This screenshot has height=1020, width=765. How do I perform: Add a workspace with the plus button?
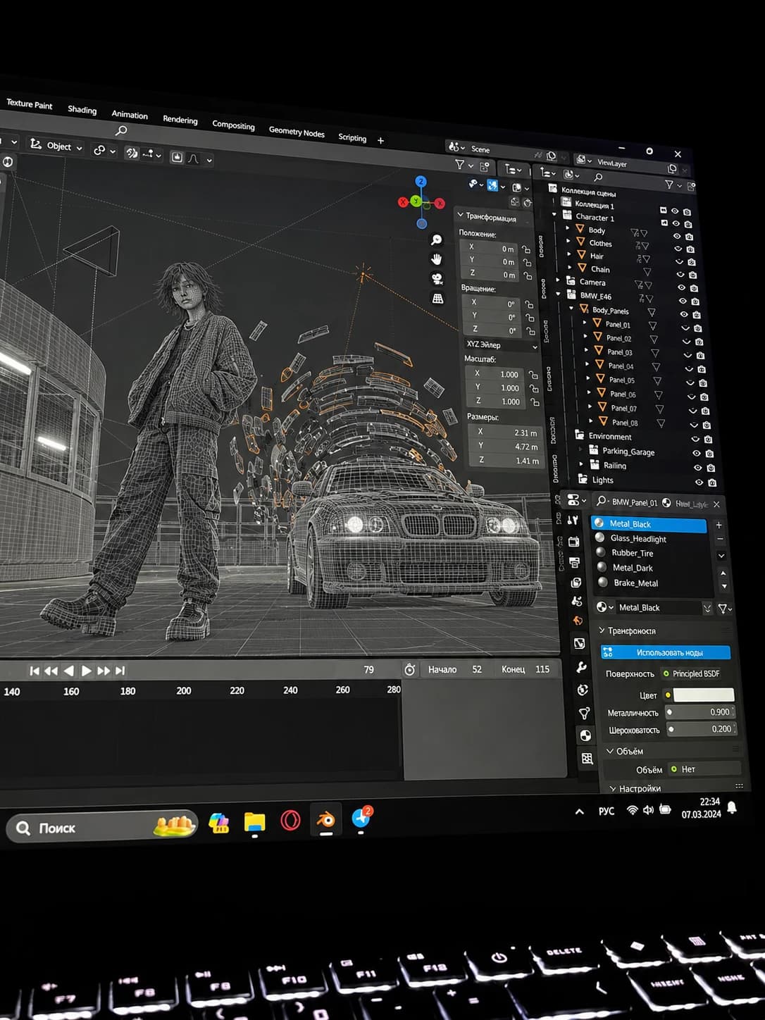pyautogui.click(x=380, y=140)
